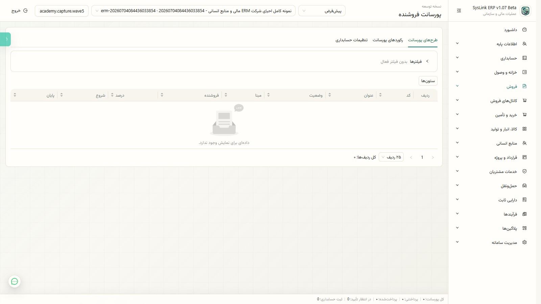The image size is (541, 304).
Task: Open the پلاگین‌ها menu item
Action: point(492,228)
